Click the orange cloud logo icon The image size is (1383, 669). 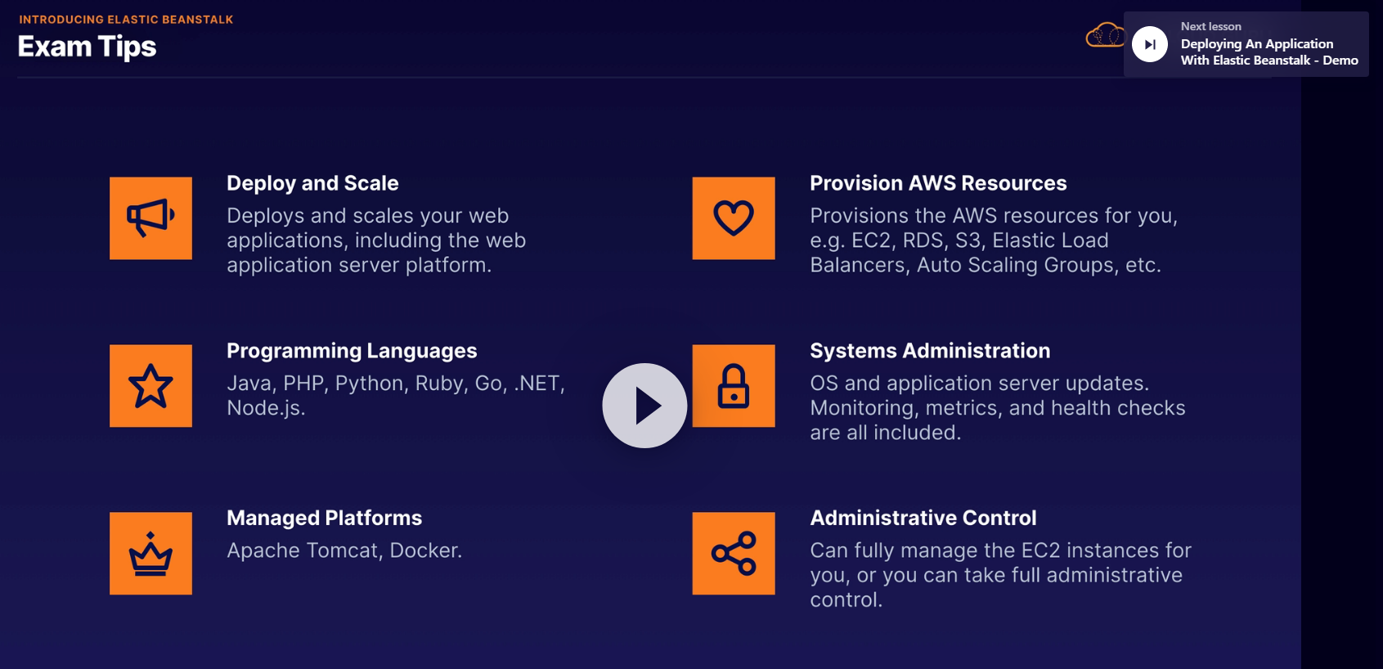click(x=1104, y=36)
